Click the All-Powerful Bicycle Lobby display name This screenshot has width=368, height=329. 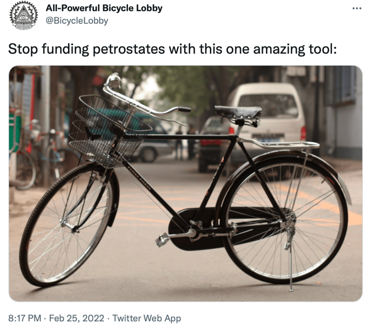[104, 8]
